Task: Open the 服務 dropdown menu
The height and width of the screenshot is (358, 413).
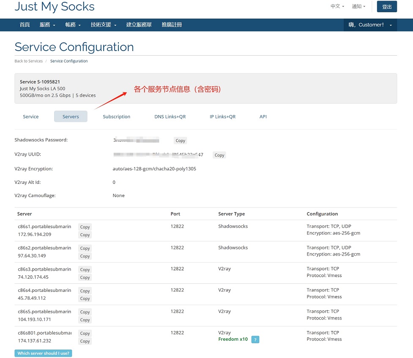Action: click(47, 25)
